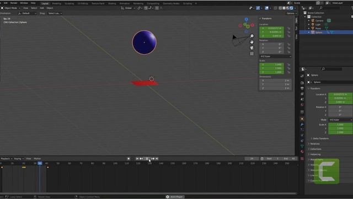Open the World properties tab icon
This screenshot has height=199, width=353.
tap(302, 105)
